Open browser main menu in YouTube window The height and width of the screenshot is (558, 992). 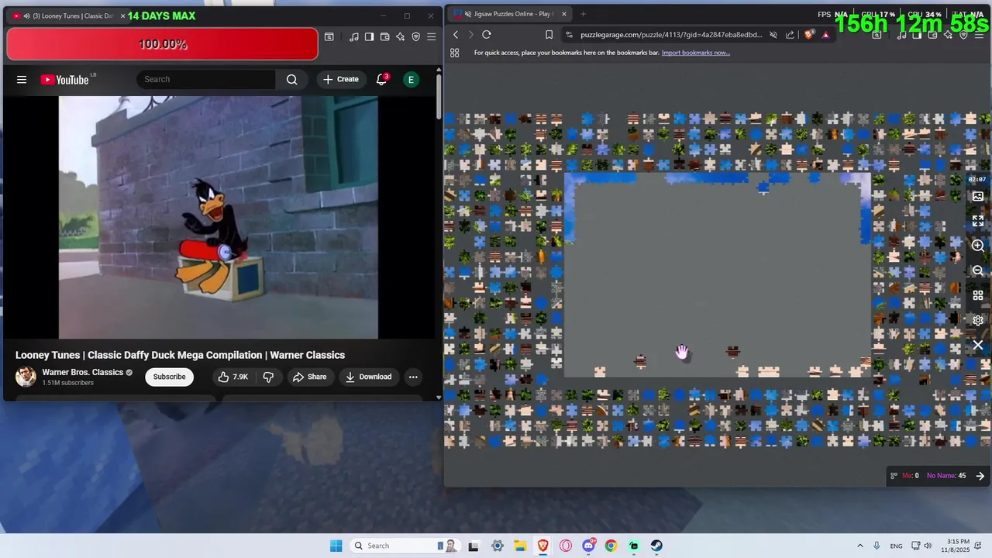point(432,36)
